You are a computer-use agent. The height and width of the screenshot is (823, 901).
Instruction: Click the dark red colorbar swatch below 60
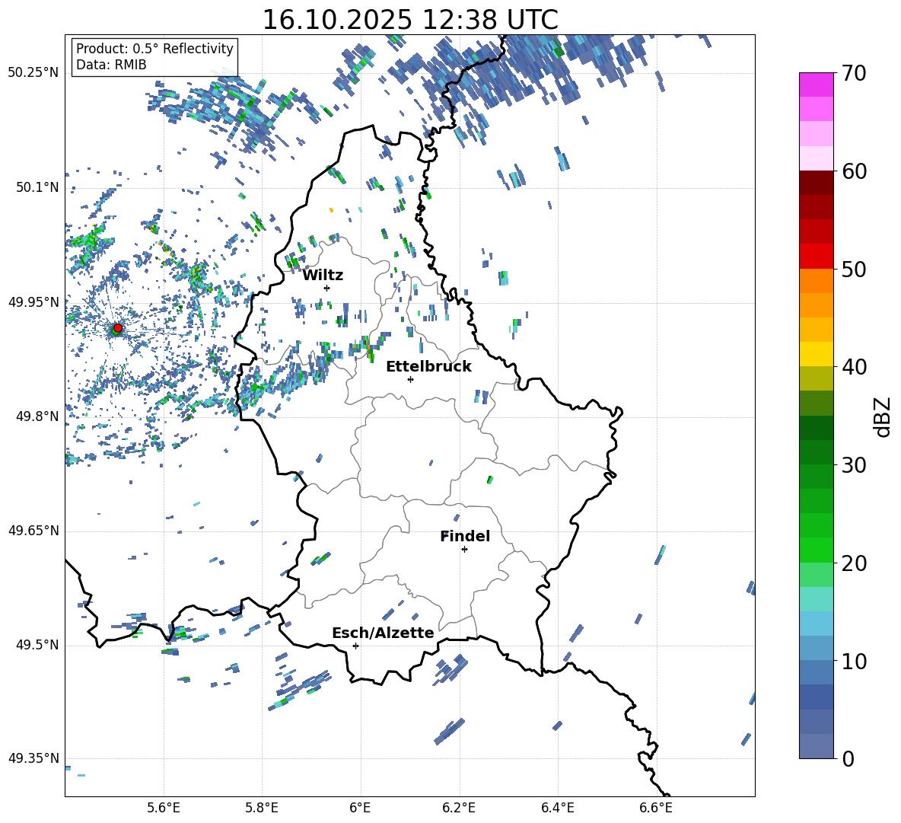(817, 183)
